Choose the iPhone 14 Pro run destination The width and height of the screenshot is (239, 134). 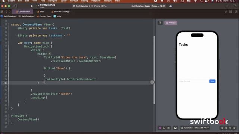coord(99,6)
